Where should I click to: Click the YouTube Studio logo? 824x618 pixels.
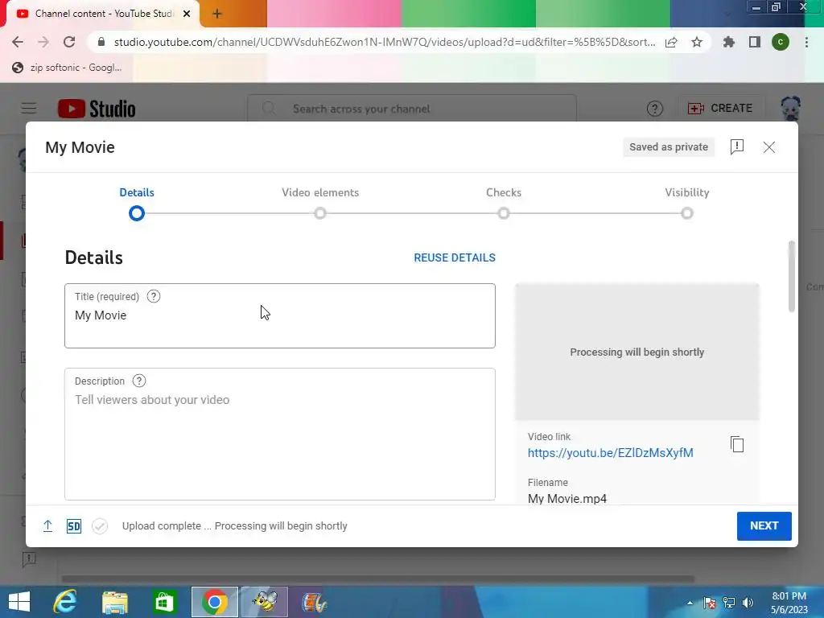pos(97,109)
